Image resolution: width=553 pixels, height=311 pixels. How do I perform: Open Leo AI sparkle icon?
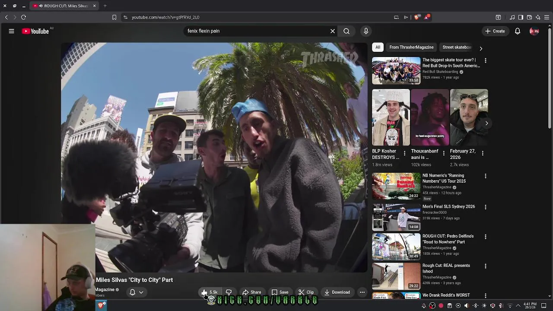[538, 17]
